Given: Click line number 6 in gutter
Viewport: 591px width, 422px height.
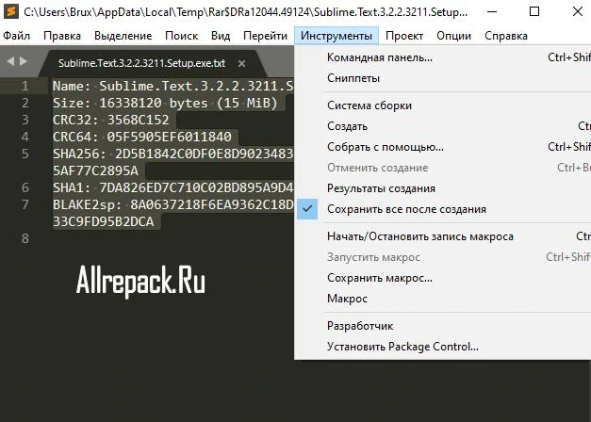Looking at the screenshot, I should point(25,187).
